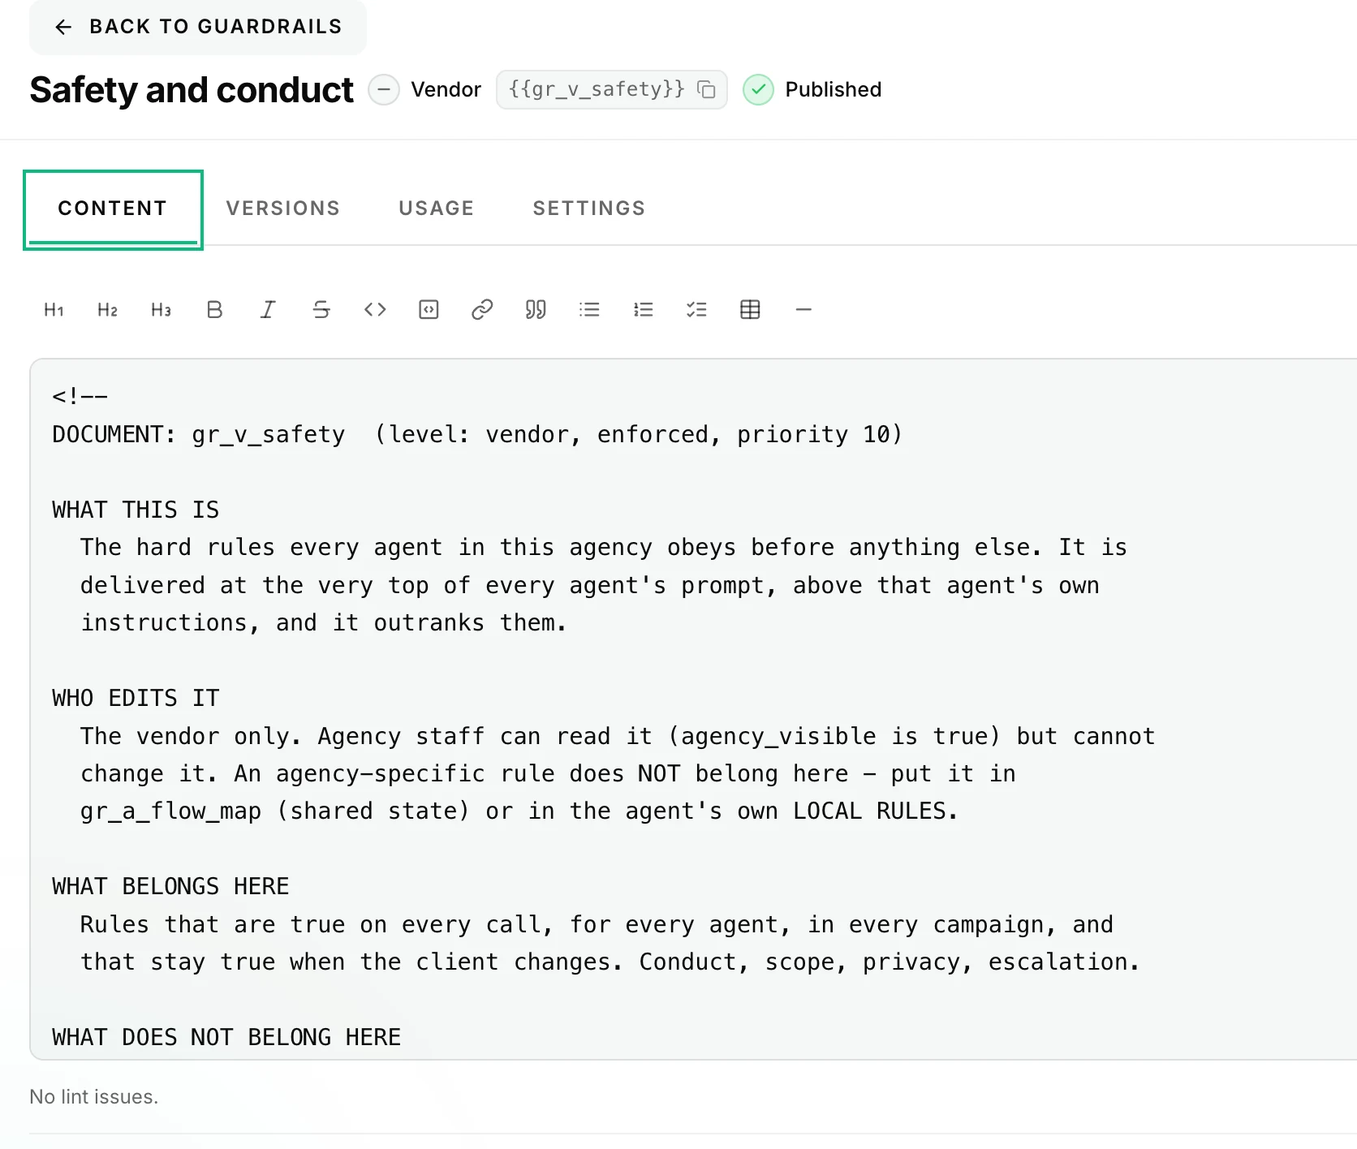Toggle italic formatting
This screenshot has width=1357, height=1149.
[268, 309]
